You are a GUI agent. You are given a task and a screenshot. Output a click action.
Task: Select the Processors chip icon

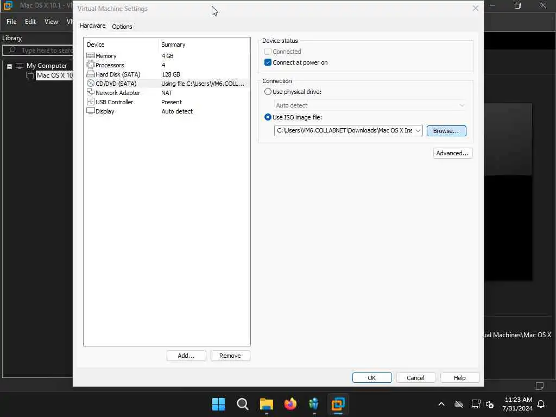point(91,65)
